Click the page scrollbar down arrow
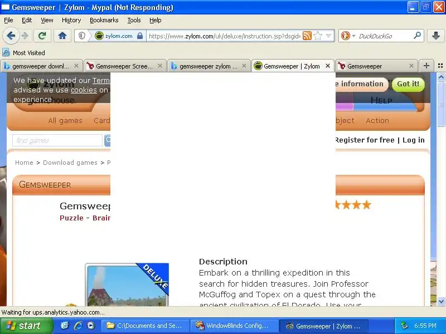Image resolution: width=446 pixels, height=334 pixels. pos(441,301)
